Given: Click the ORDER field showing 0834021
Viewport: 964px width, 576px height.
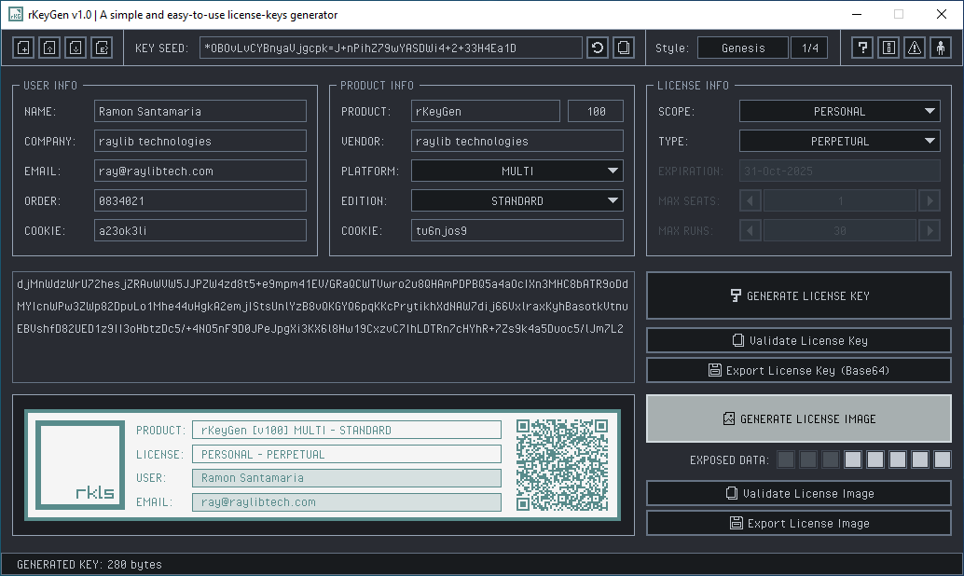Looking at the screenshot, I should [x=200, y=200].
